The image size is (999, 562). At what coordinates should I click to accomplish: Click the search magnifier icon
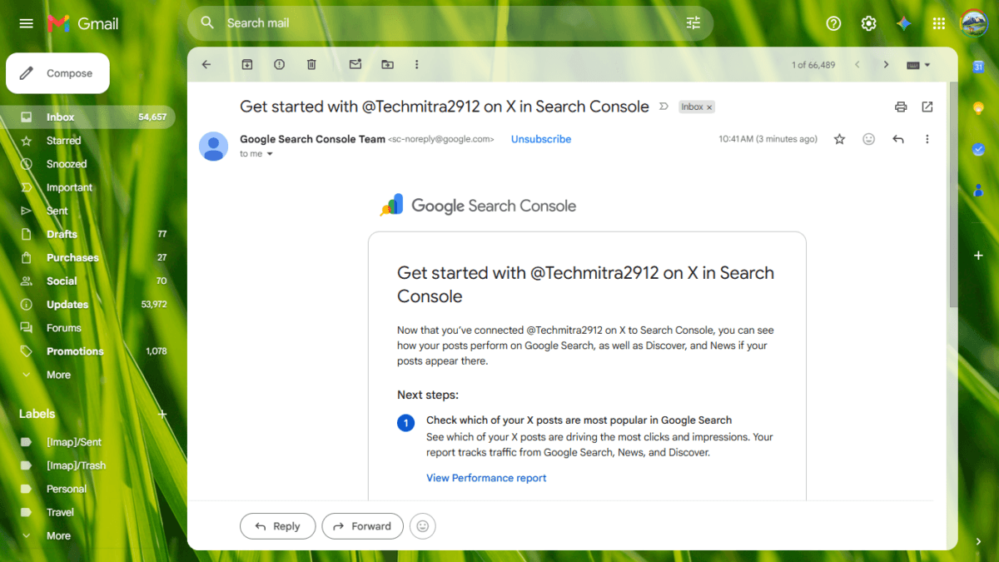coord(207,23)
